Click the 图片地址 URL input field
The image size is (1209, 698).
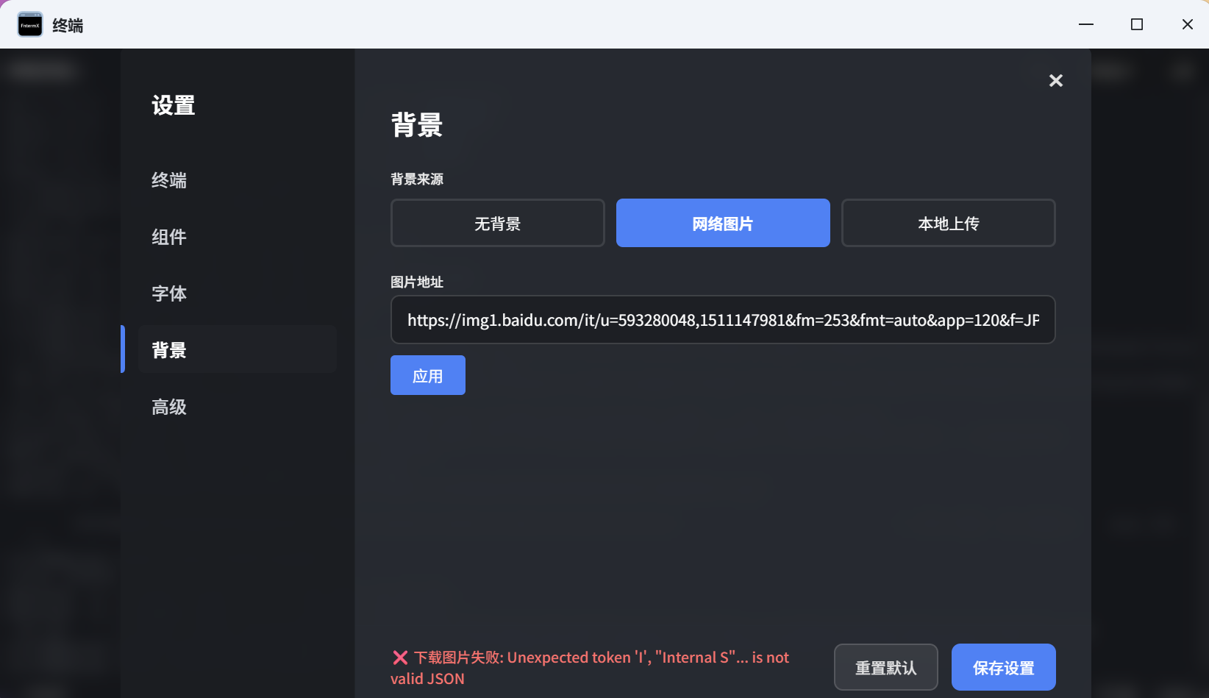pyautogui.click(x=722, y=320)
